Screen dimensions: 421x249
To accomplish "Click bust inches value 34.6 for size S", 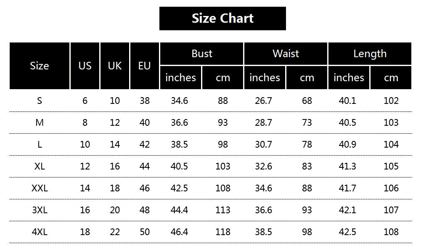I will 180,101.
